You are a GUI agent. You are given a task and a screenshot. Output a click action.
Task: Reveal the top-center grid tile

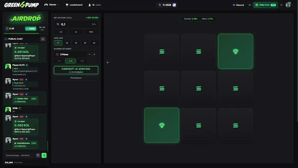click(198, 51)
